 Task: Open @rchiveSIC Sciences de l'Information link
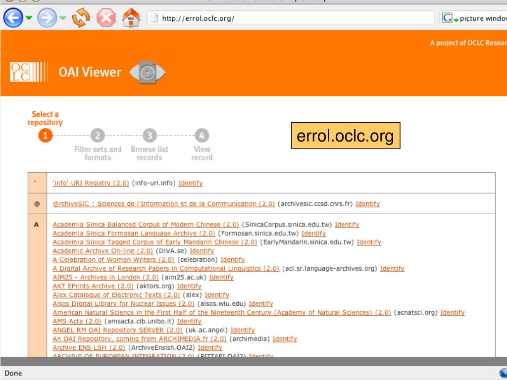163,204
